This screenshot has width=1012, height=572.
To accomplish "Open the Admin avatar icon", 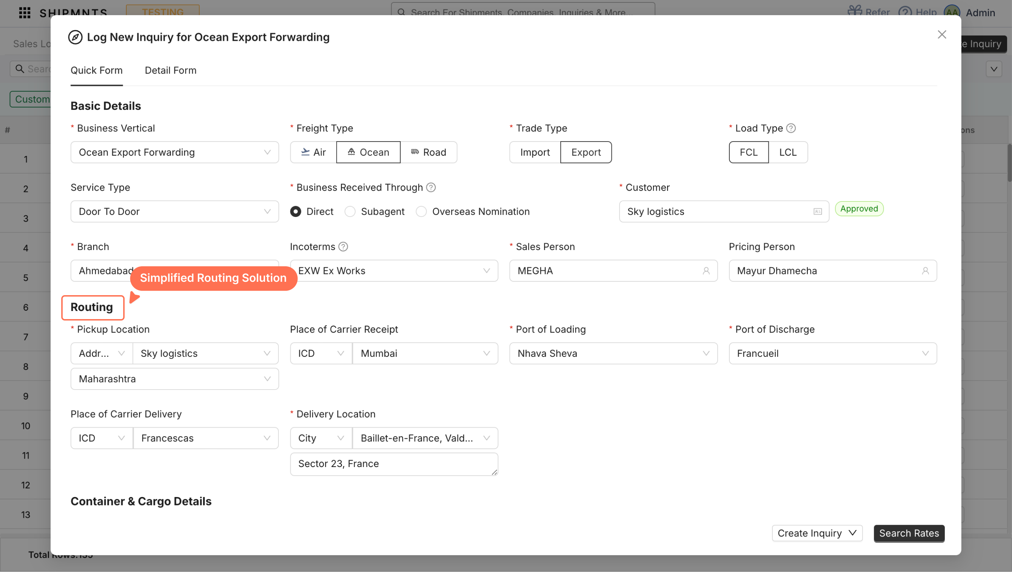I will coord(952,11).
